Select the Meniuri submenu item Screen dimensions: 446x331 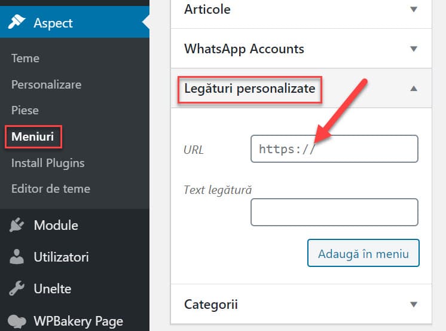(x=32, y=137)
